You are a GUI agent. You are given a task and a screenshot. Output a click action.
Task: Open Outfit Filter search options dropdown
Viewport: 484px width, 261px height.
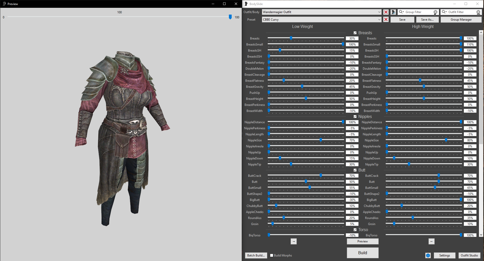point(444,12)
